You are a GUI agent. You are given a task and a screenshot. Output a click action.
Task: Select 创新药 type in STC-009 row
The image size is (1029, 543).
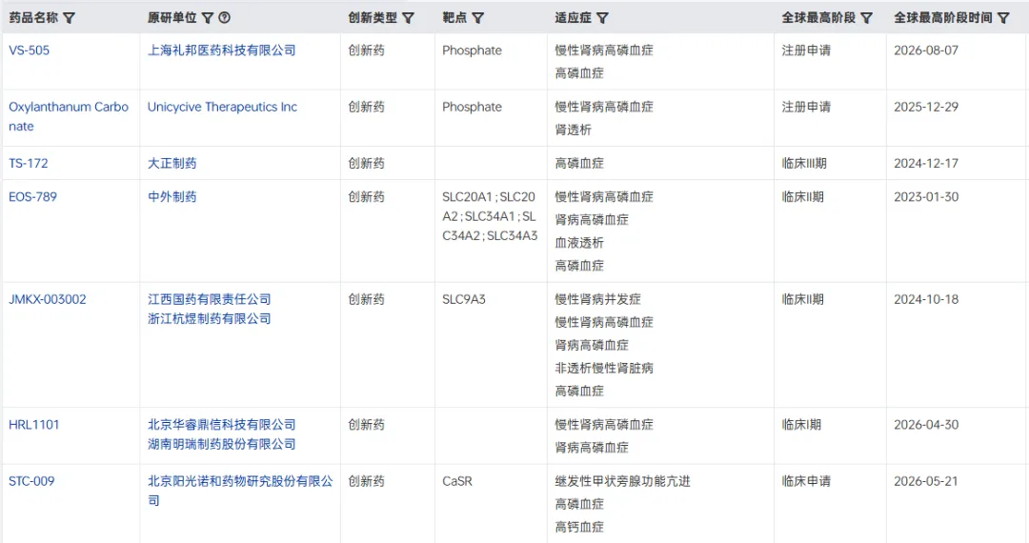[x=366, y=481]
